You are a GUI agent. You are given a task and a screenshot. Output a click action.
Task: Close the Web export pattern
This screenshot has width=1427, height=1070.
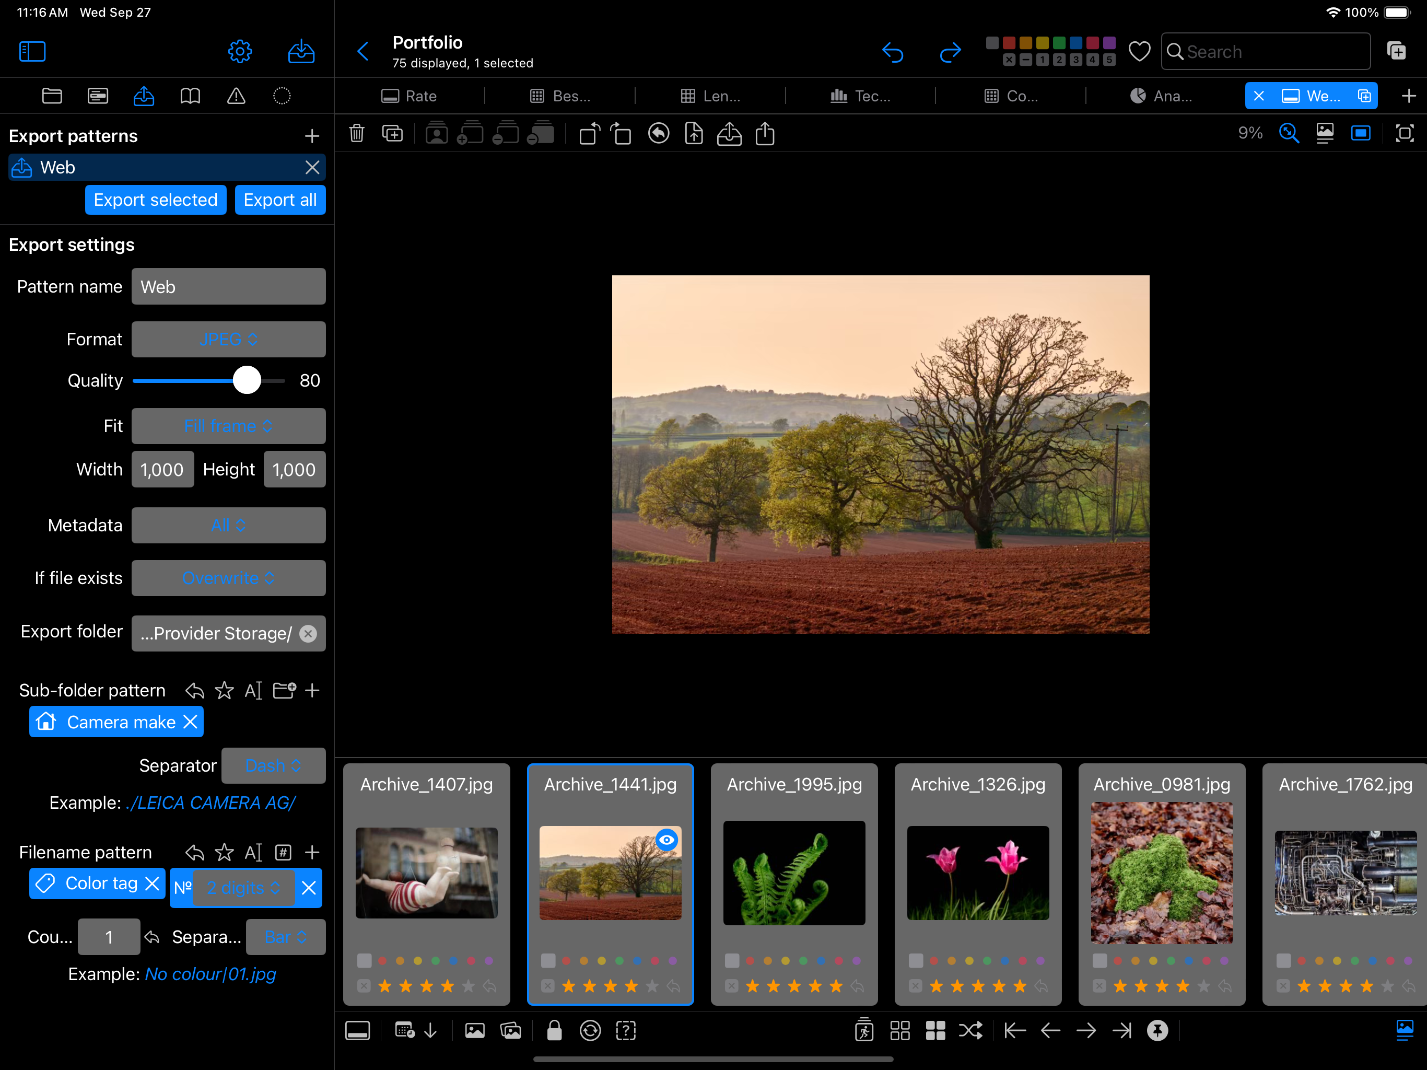click(312, 168)
